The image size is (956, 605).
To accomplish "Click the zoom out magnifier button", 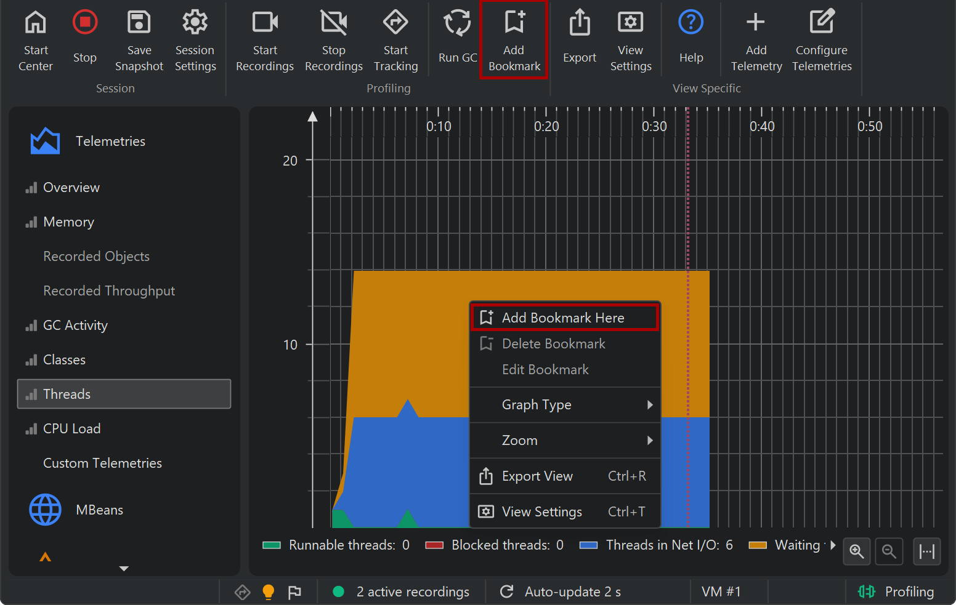I will coord(889,551).
